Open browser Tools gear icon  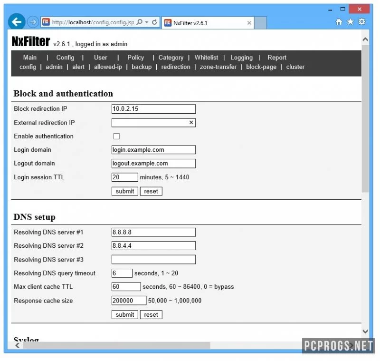[x=362, y=21]
